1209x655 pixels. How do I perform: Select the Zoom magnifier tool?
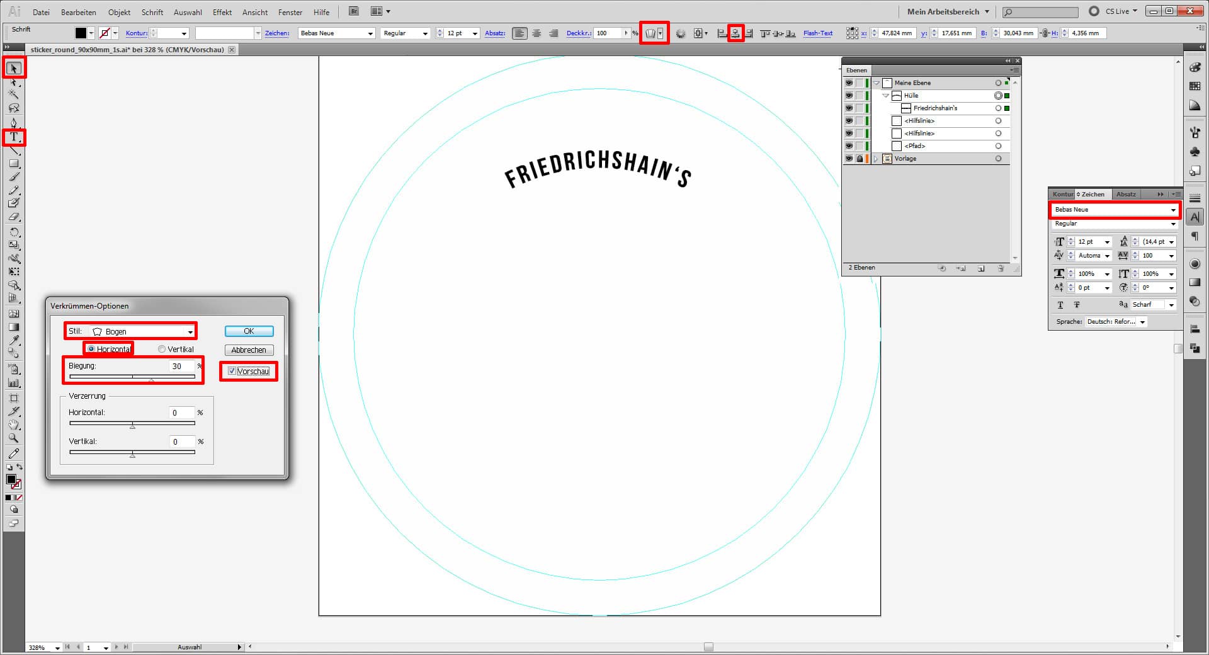pos(14,438)
